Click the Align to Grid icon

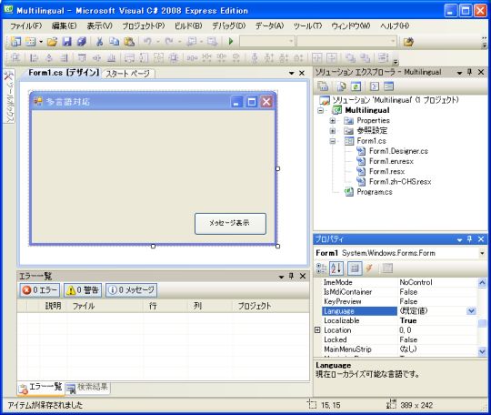(15, 57)
